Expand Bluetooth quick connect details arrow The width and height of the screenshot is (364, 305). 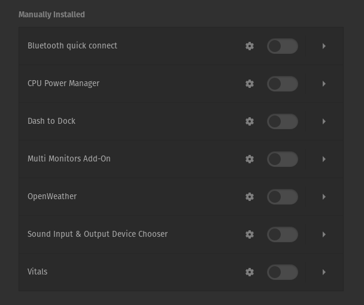coord(324,46)
